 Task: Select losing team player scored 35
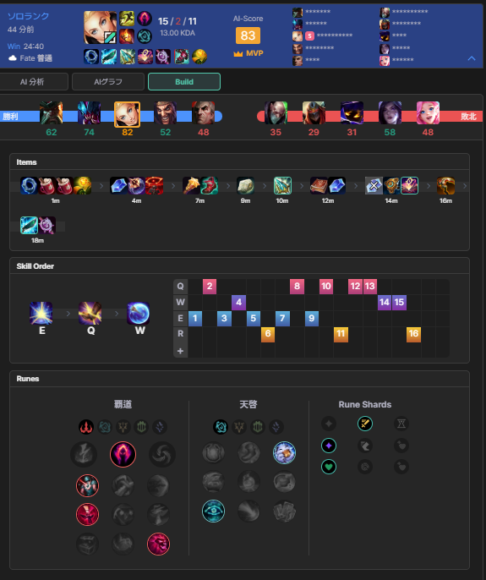pyautogui.click(x=276, y=113)
